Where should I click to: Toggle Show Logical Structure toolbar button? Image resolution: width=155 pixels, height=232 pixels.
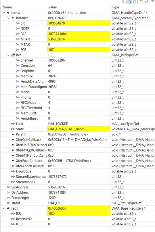click(x=129, y=2)
